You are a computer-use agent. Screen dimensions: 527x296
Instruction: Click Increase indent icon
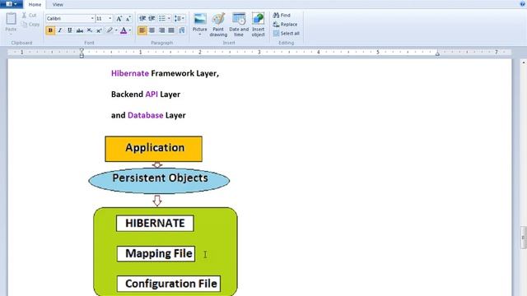(152, 18)
